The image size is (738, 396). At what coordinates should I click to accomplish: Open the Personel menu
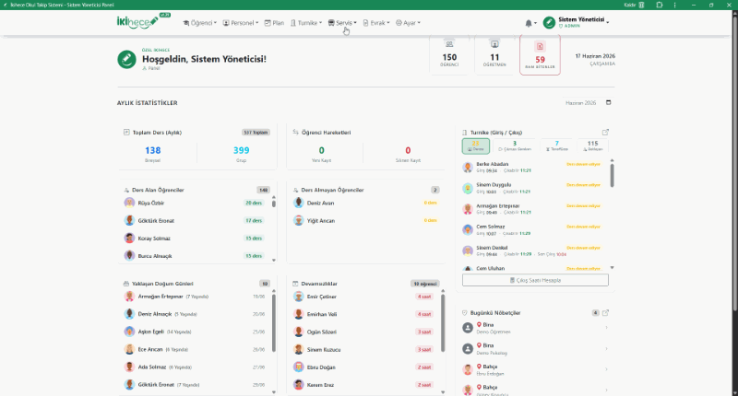tap(241, 22)
